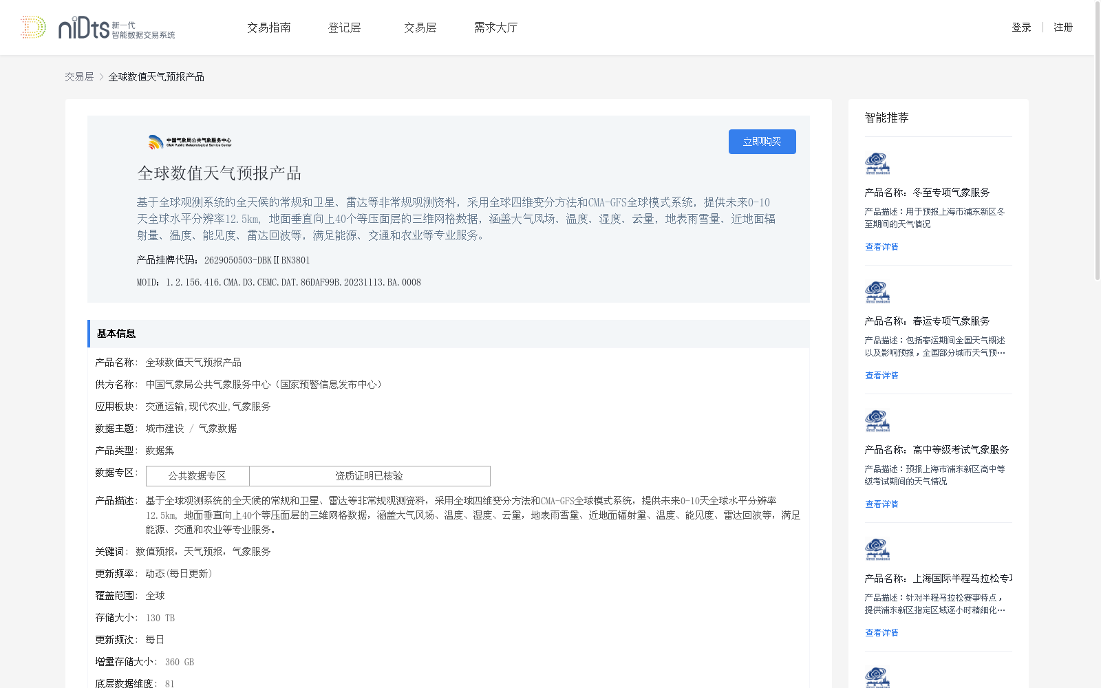
Task: Open the 交易指南 menu item
Action: point(269,28)
